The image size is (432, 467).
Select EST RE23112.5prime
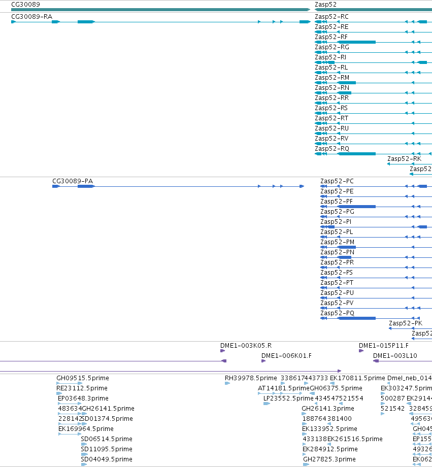(x=82, y=388)
